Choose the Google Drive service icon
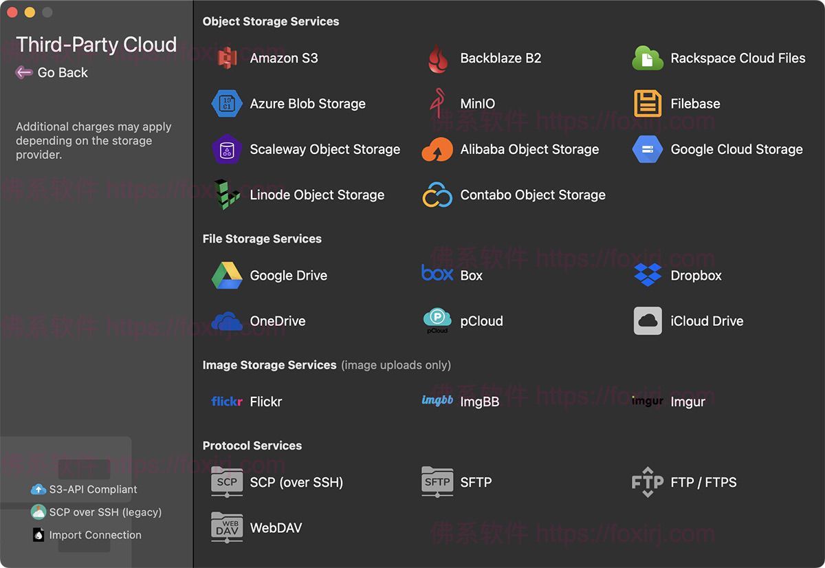 (x=227, y=275)
